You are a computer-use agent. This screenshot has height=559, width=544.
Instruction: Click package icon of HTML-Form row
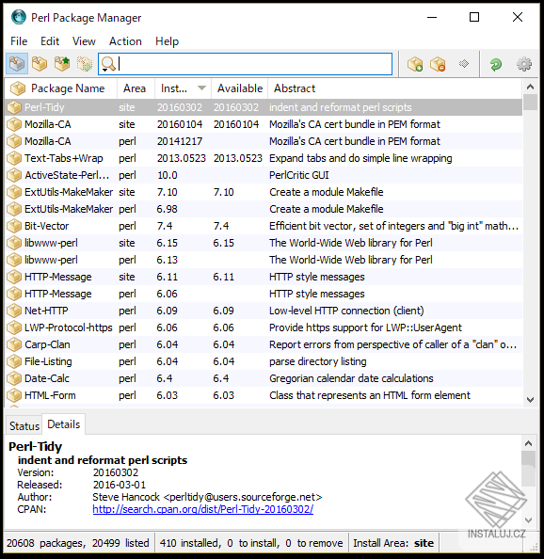[x=14, y=395]
